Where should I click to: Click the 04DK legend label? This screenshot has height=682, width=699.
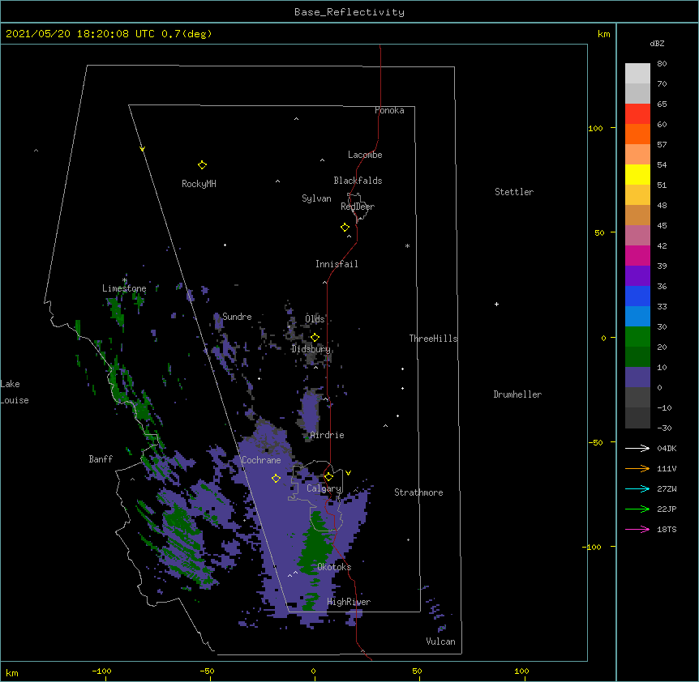click(667, 448)
